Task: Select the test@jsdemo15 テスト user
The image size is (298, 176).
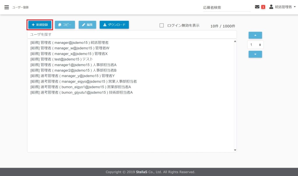Action: click(x=62, y=59)
